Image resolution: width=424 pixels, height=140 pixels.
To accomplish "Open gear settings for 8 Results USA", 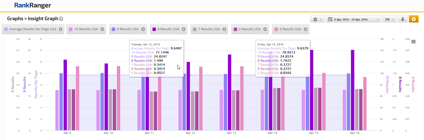I will (184, 29).
